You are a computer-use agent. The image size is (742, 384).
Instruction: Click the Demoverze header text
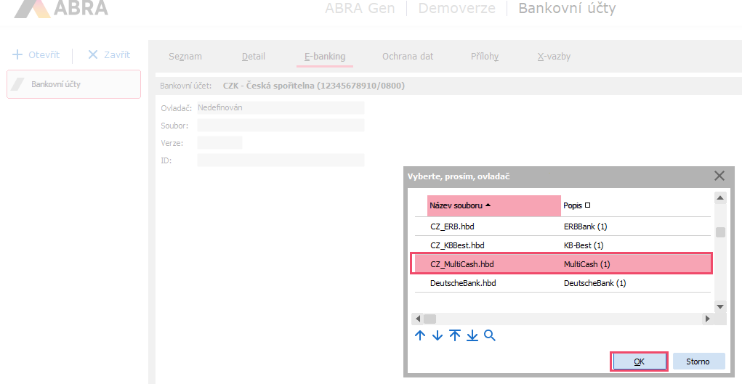coord(456,8)
